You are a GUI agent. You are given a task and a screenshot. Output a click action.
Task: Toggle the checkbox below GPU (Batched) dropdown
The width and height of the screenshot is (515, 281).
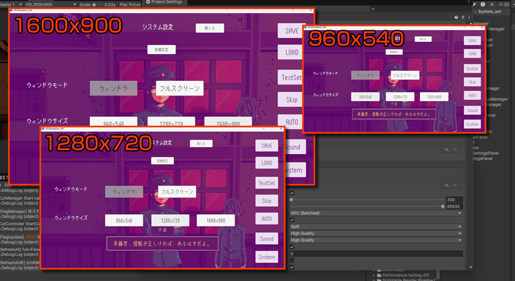[x=292, y=220]
